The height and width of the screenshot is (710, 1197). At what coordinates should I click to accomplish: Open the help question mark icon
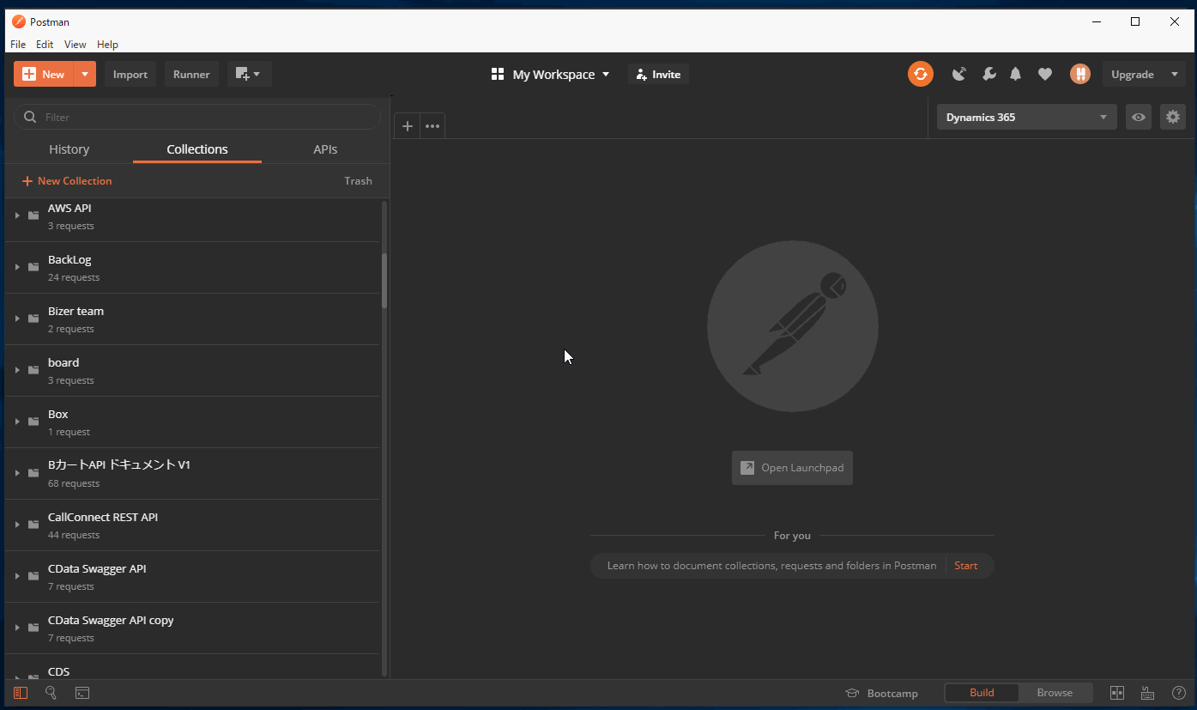(x=1179, y=693)
